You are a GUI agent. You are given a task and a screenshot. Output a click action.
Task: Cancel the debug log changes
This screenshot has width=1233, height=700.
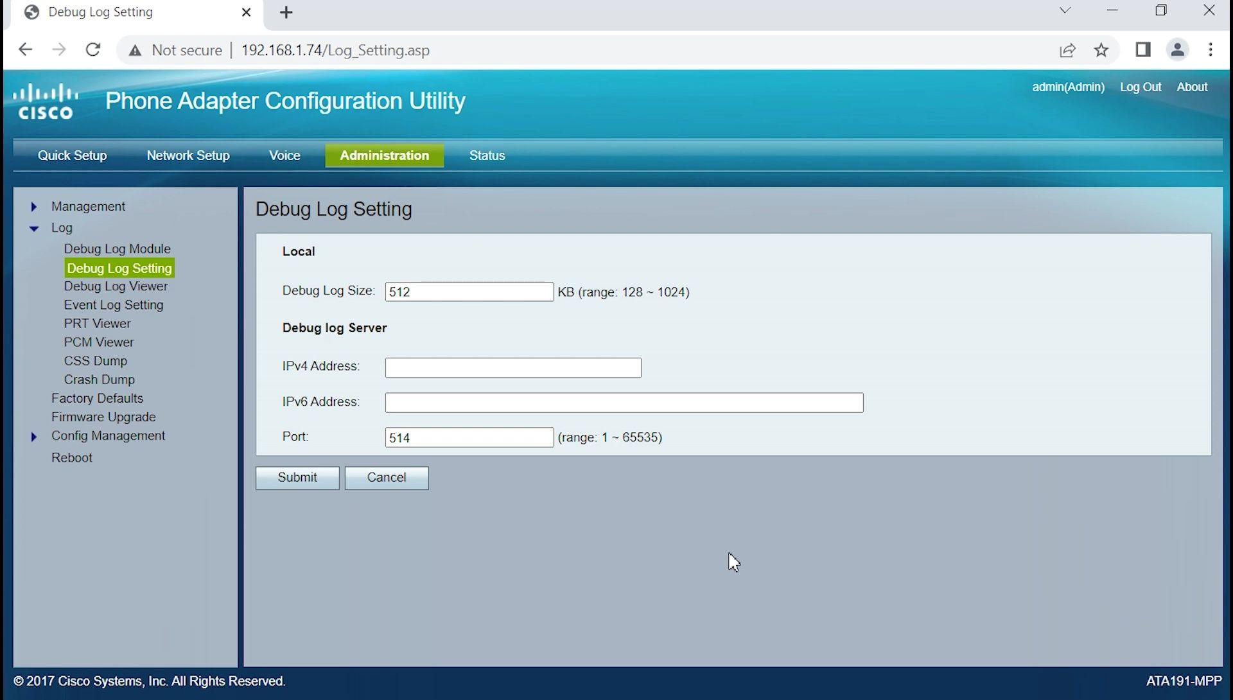387,478
